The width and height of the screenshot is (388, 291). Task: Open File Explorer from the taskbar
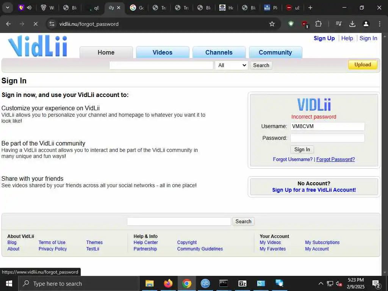click(149, 283)
